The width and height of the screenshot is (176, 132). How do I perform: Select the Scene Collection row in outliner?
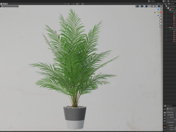pyautogui.click(x=171, y=6)
